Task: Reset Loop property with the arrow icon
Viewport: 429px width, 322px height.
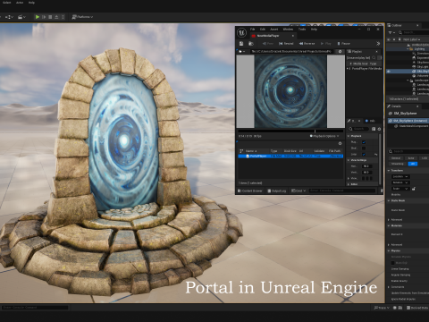Action: (x=376, y=155)
